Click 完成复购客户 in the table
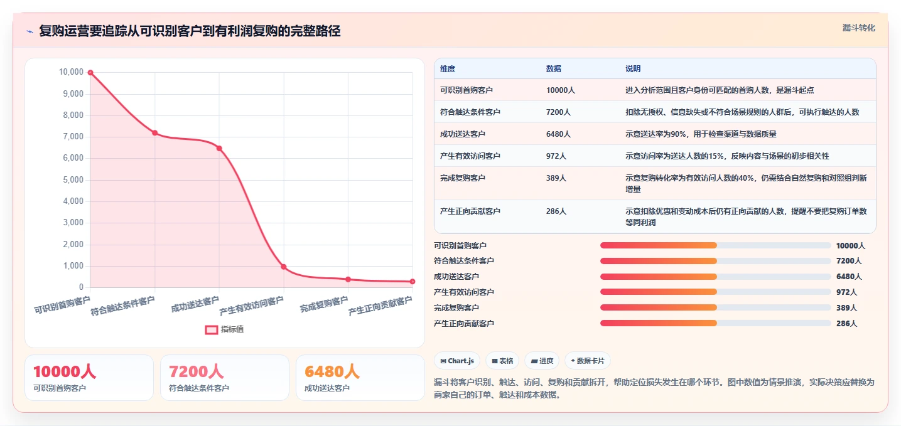The height and width of the screenshot is (426, 901). click(463, 178)
